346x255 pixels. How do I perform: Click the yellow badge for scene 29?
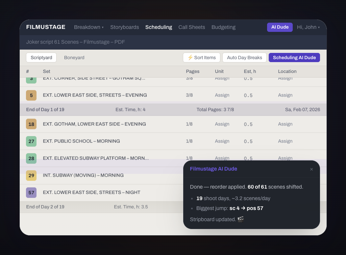click(31, 175)
